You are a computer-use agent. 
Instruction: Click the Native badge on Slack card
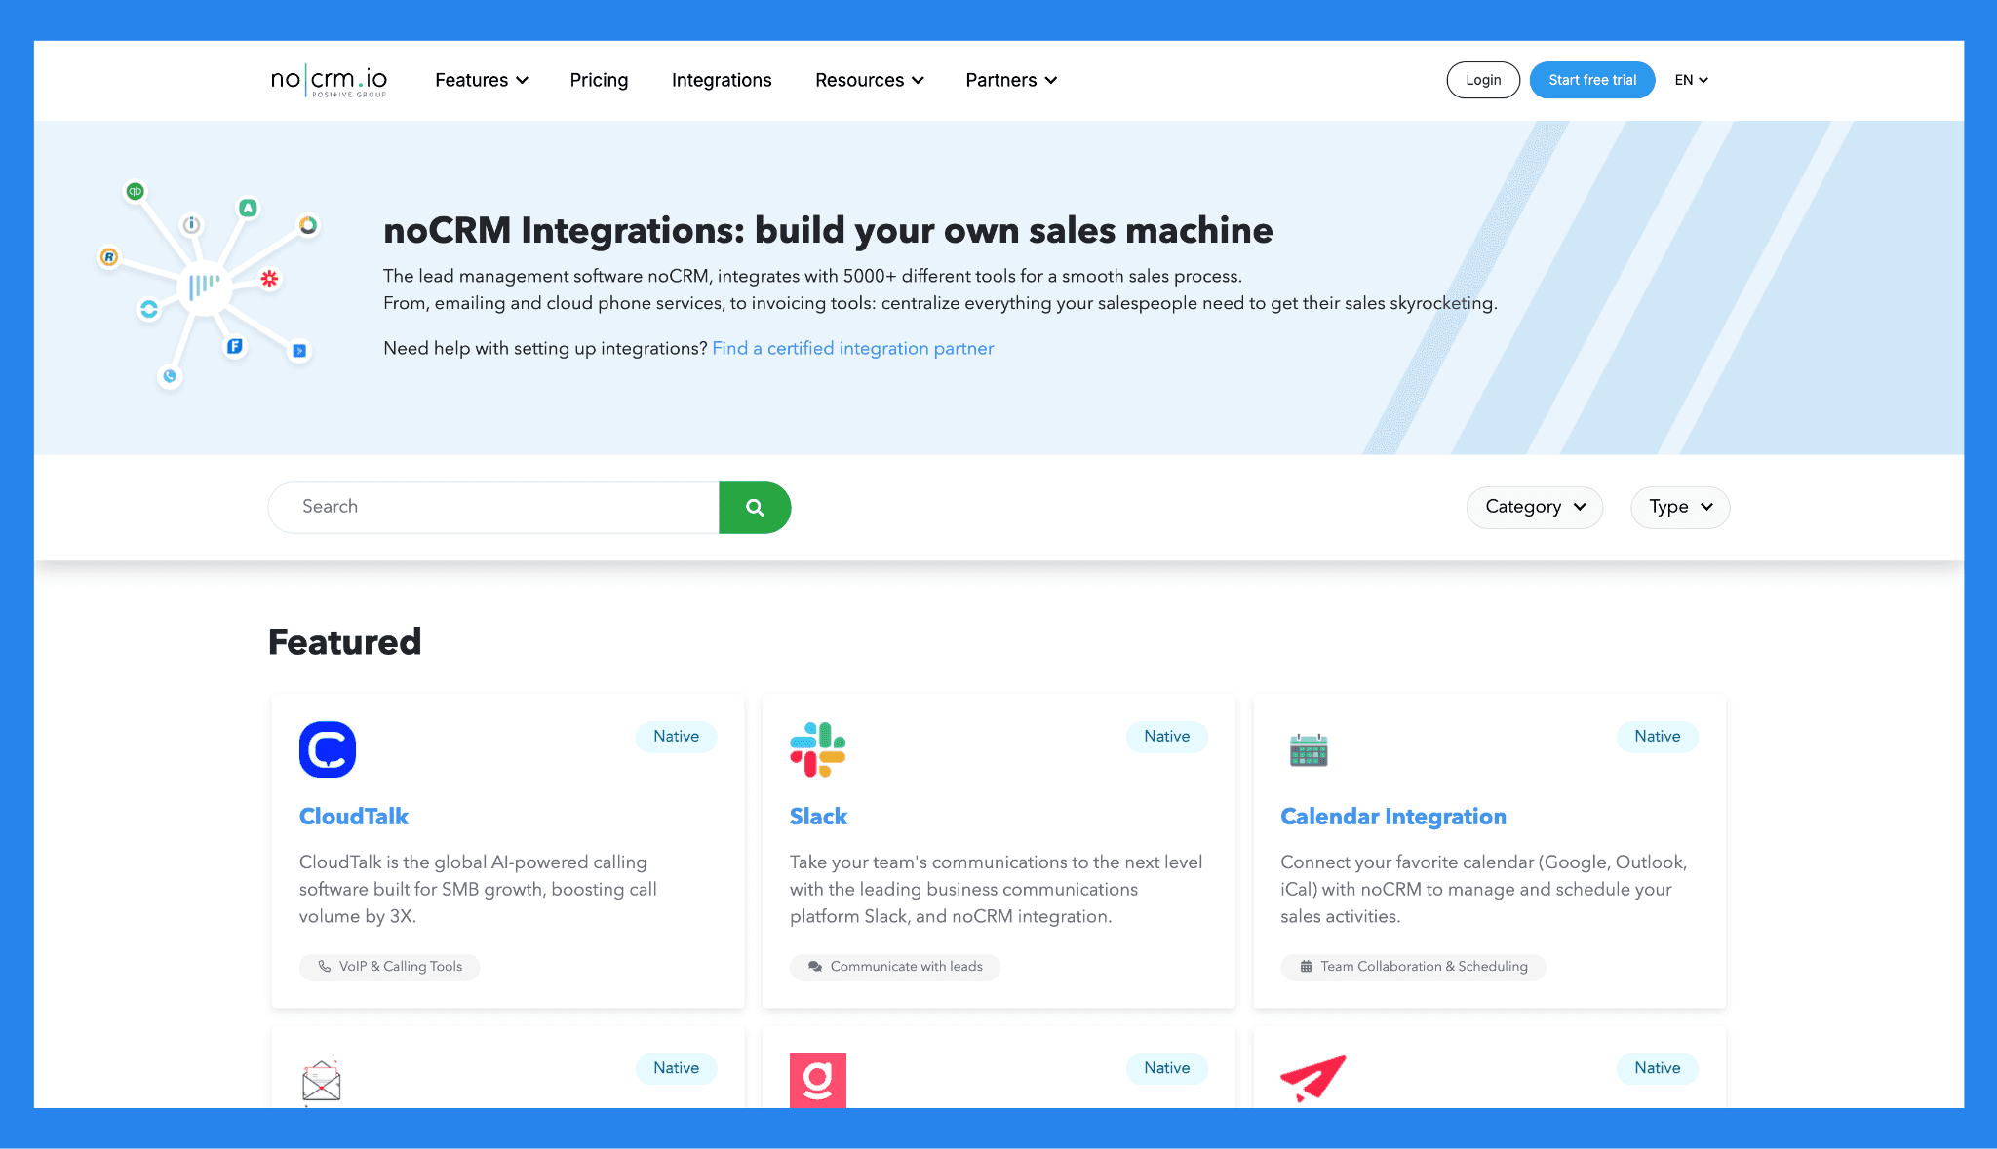point(1167,737)
